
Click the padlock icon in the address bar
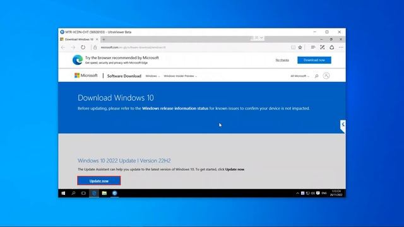point(95,47)
